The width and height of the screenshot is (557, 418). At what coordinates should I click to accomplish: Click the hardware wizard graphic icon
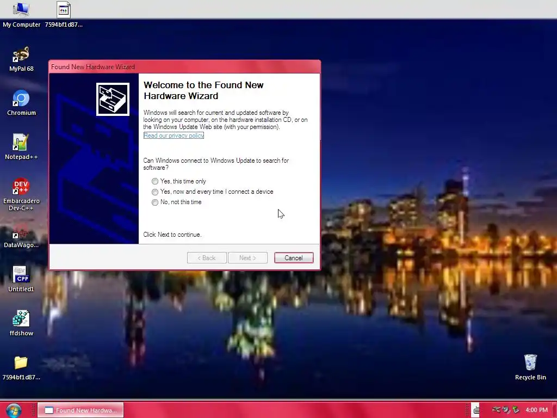click(113, 99)
